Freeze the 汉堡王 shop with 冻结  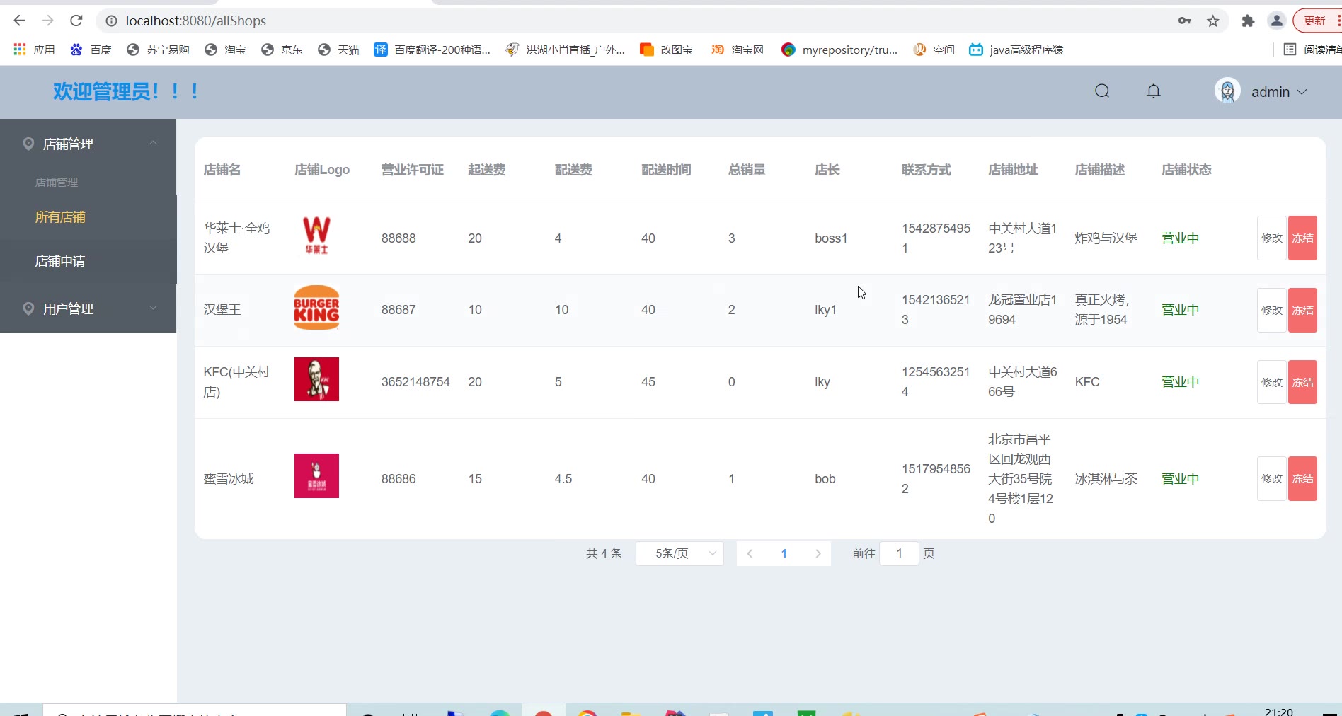1302,311
